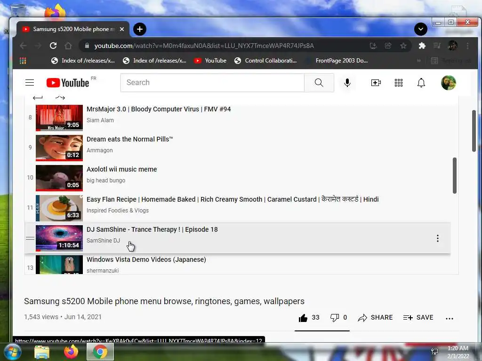
Task: Click the 'SamShine DJ' channel name
Action: (103, 241)
